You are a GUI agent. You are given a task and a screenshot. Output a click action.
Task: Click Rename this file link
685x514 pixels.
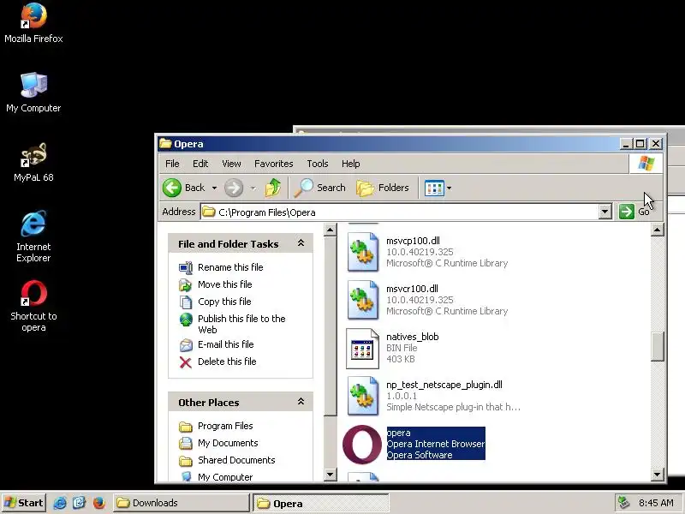[230, 267]
